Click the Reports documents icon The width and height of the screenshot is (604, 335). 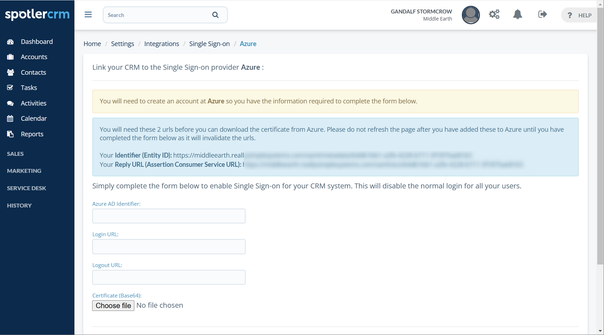10,134
